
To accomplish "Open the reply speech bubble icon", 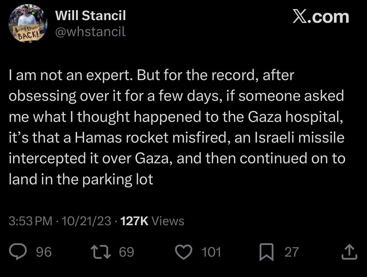I will point(18,252).
